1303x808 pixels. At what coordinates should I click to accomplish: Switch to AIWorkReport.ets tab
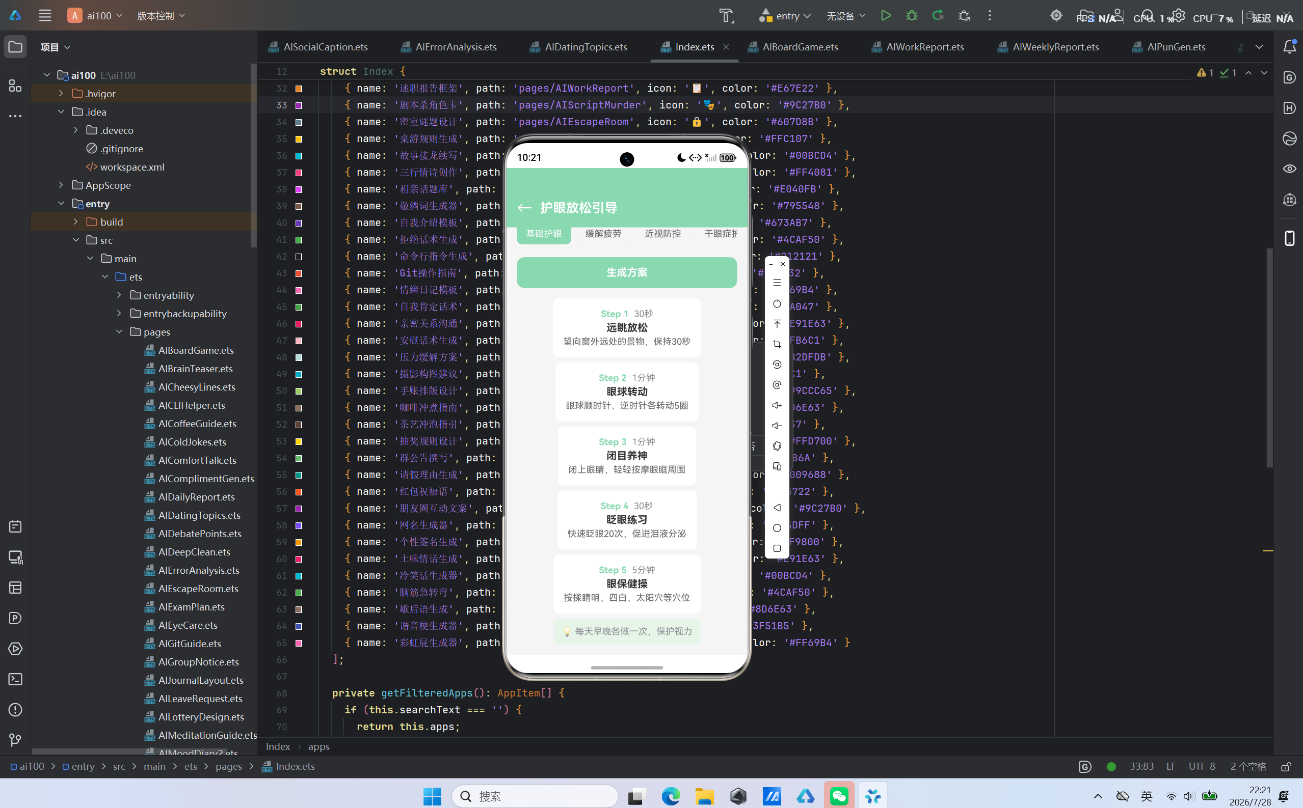(918, 47)
